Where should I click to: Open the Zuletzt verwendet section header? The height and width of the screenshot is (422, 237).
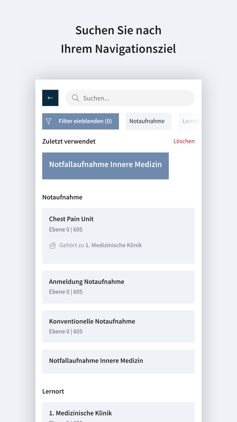[69, 141]
